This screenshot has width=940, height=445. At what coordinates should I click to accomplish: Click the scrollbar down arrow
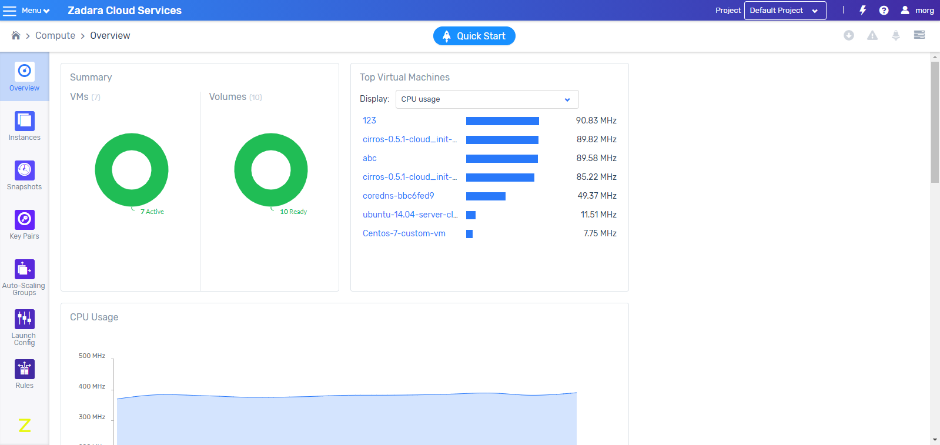pyautogui.click(x=935, y=440)
